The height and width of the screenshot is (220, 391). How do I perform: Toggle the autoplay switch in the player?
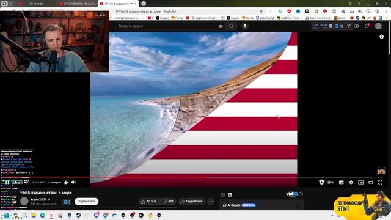pyautogui.click(x=331, y=182)
